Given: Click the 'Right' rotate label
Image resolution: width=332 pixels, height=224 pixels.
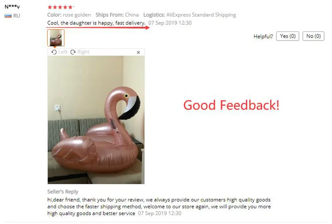Looking at the screenshot, I should pyautogui.click(x=83, y=52).
